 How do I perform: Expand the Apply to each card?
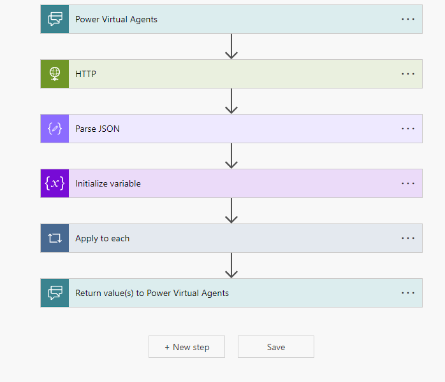(x=230, y=238)
